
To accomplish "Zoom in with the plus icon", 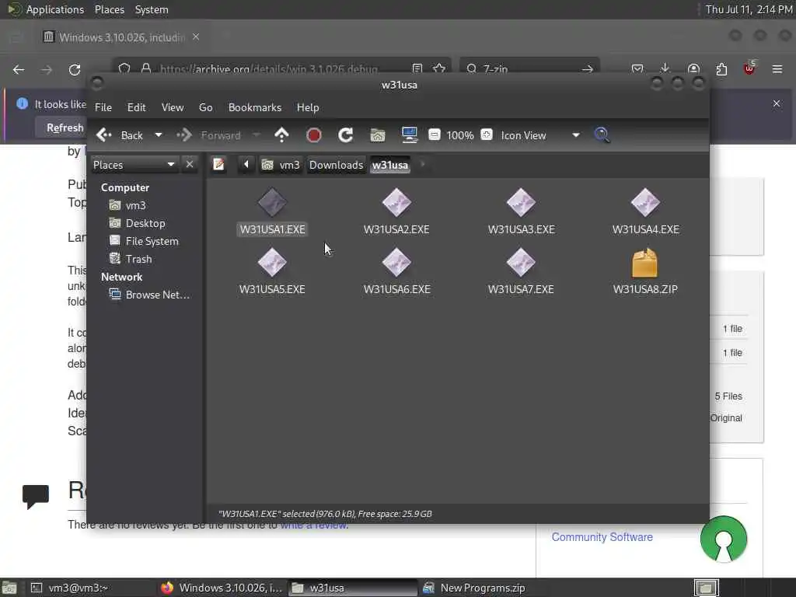I will pos(487,134).
